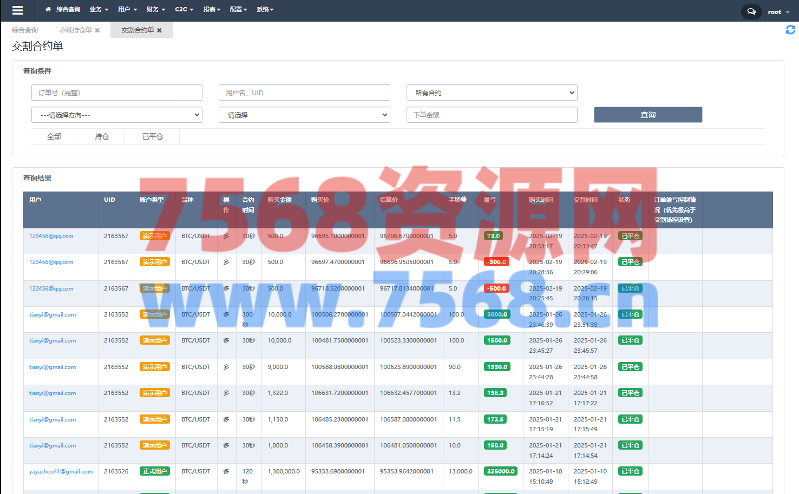This screenshot has width=799, height=494.
Task: Switch to the 综合查询 tab
Action: pyautogui.click(x=25, y=30)
